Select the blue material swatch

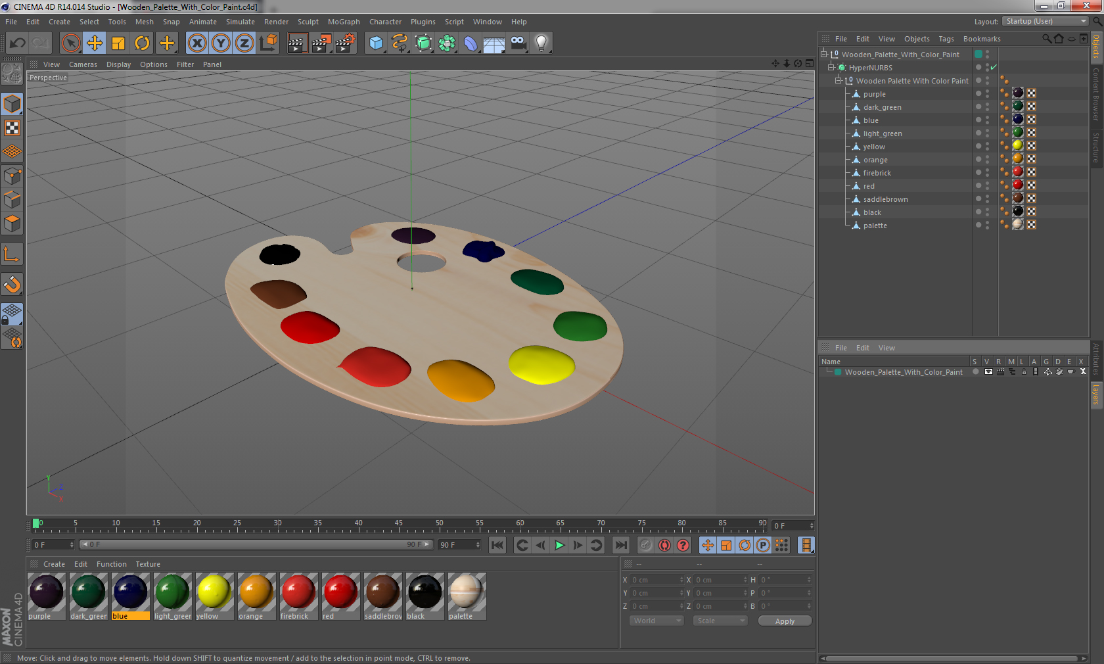pyautogui.click(x=131, y=596)
